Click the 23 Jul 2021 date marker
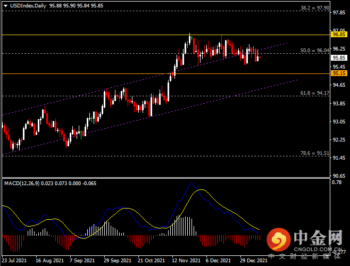 pyautogui.click(x=14, y=261)
